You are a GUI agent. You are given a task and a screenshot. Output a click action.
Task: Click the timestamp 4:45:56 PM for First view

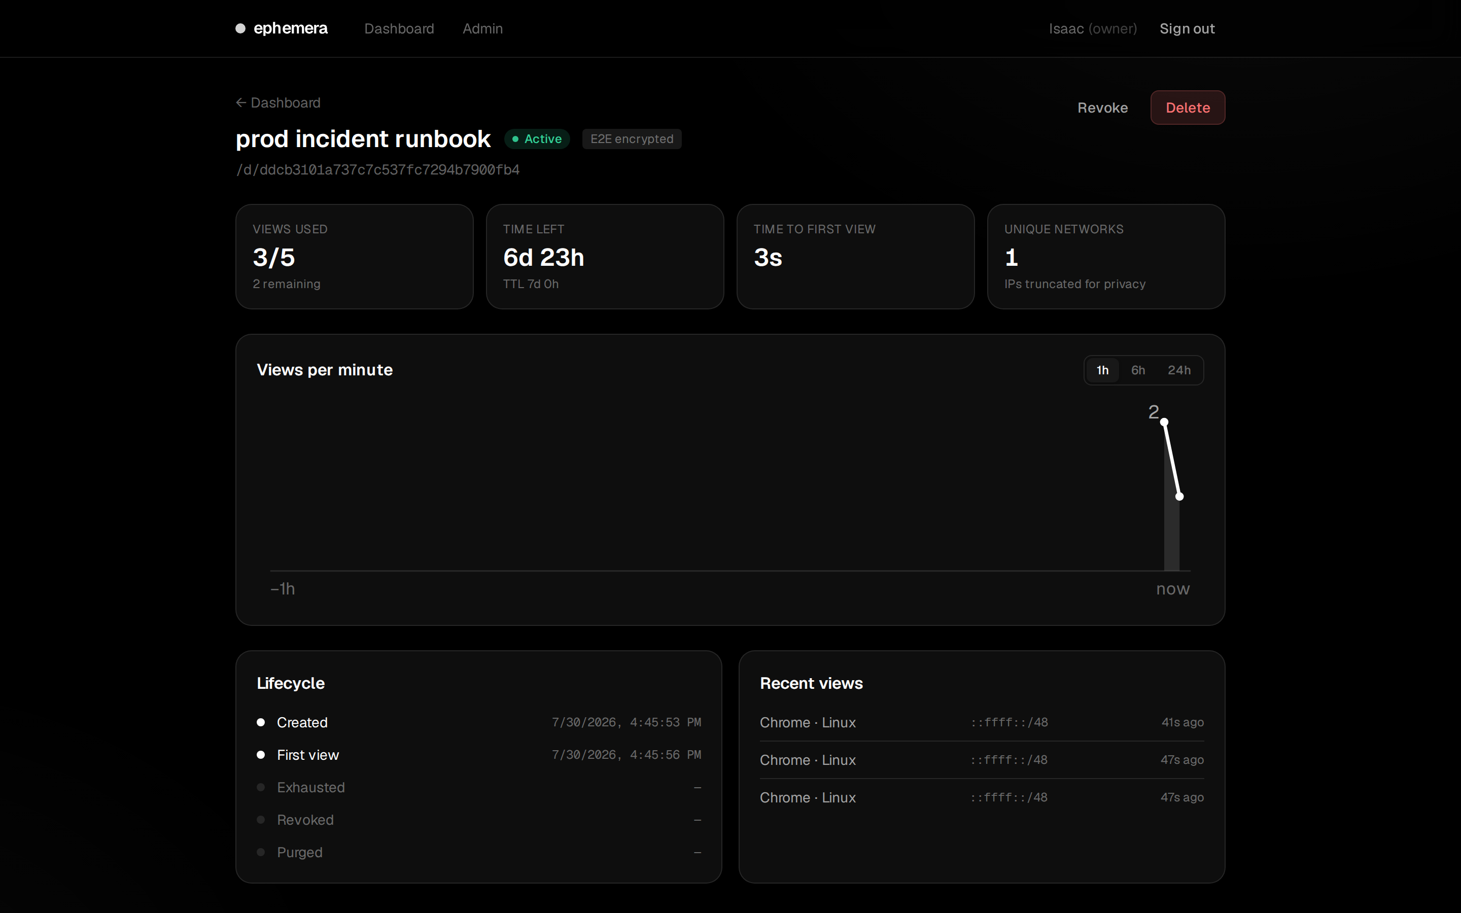point(627,755)
